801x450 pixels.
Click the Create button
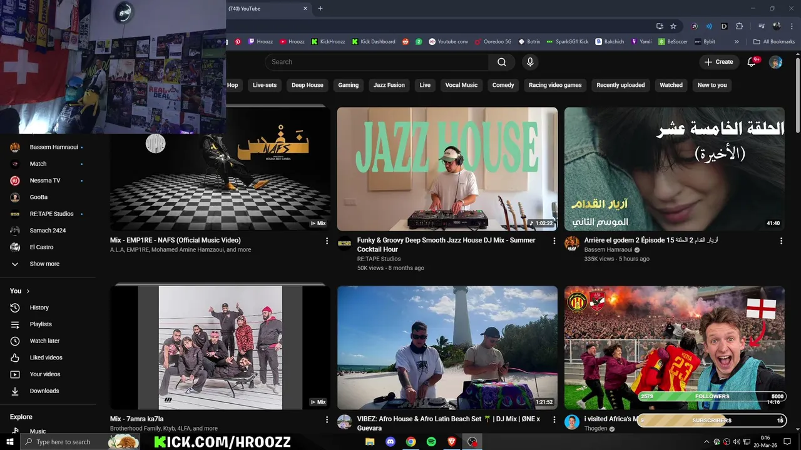click(719, 62)
